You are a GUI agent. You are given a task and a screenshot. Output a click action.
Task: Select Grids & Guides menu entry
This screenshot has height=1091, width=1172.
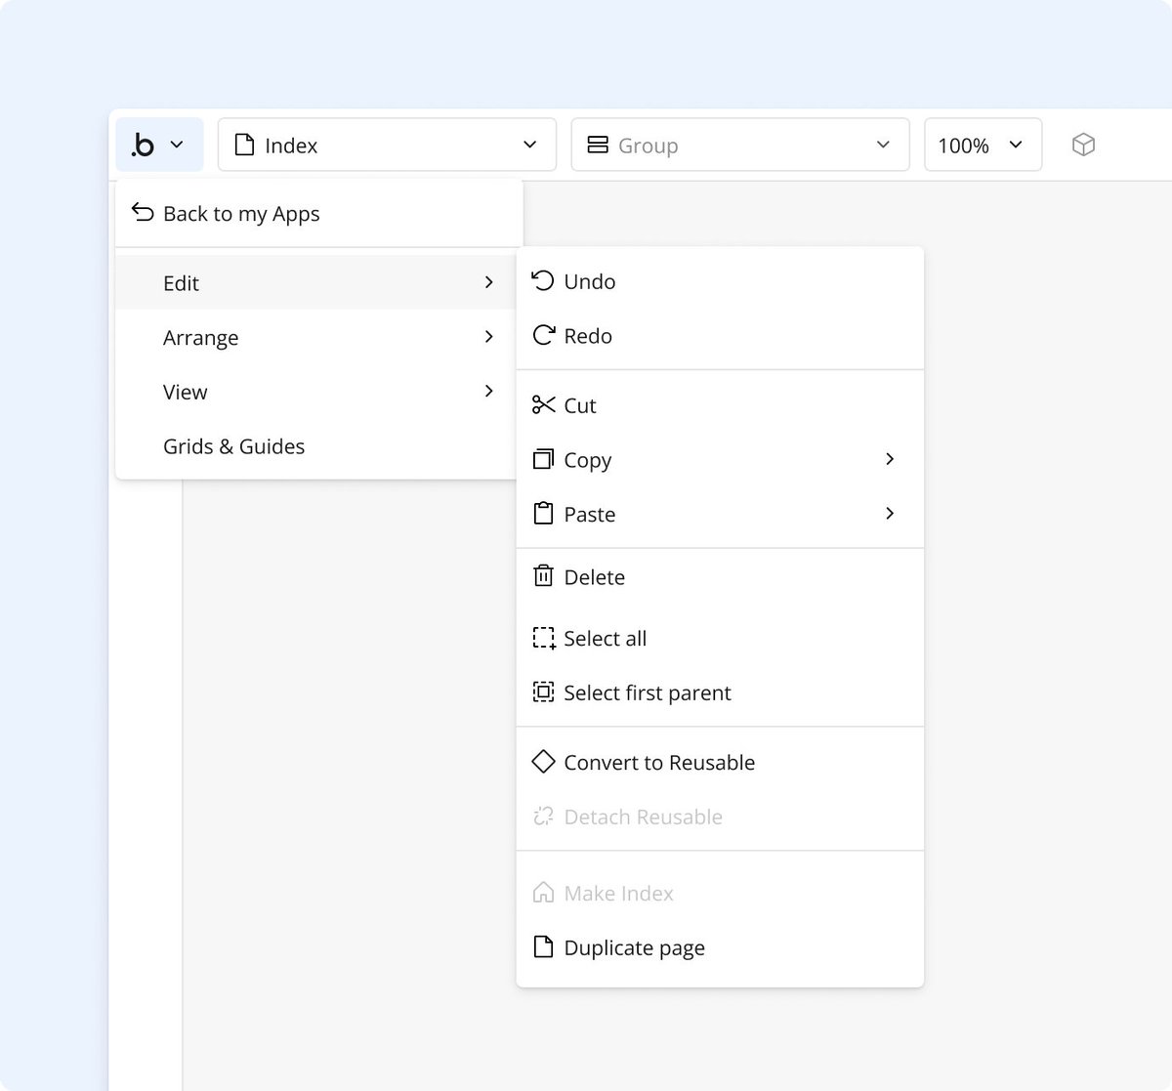coord(315,446)
